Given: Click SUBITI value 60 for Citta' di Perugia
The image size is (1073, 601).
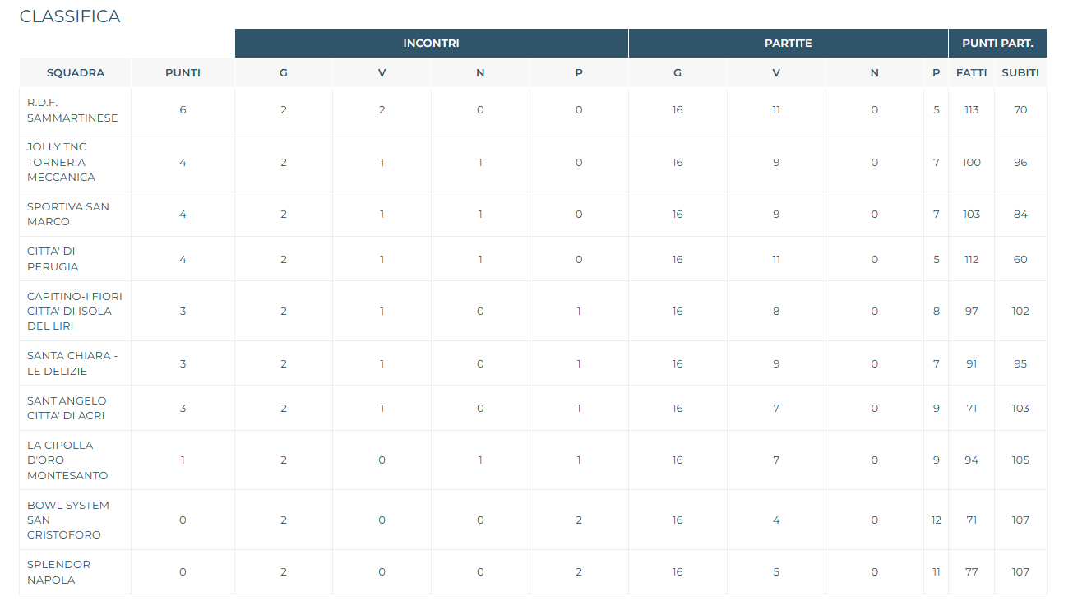Looking at the screenshot, I should point(1020,259).
